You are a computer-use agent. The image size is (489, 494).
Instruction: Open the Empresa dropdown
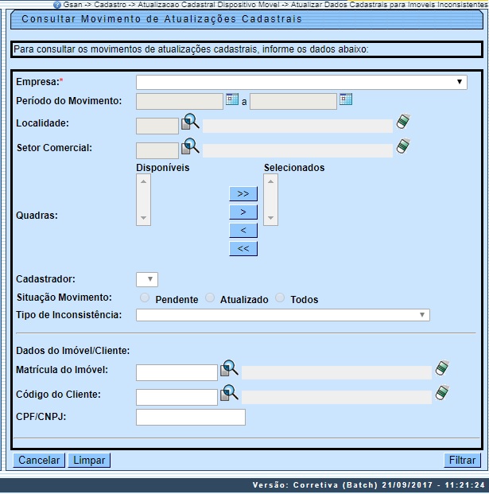(x=302, y=82)
